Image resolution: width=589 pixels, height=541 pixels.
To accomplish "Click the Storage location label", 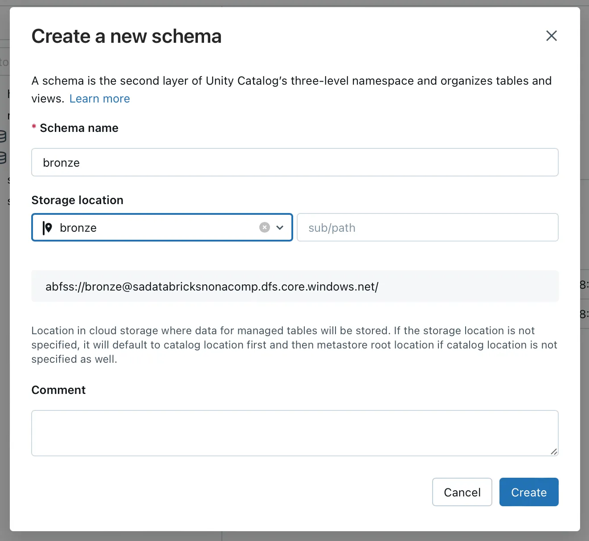I will 78,201.
